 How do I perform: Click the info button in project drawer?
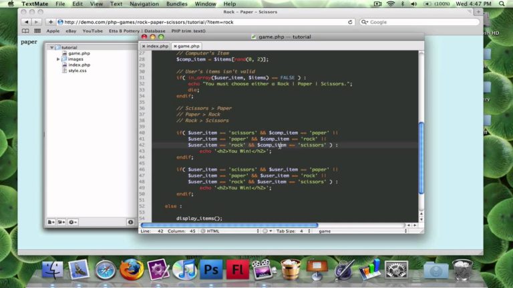pos(130,222)
